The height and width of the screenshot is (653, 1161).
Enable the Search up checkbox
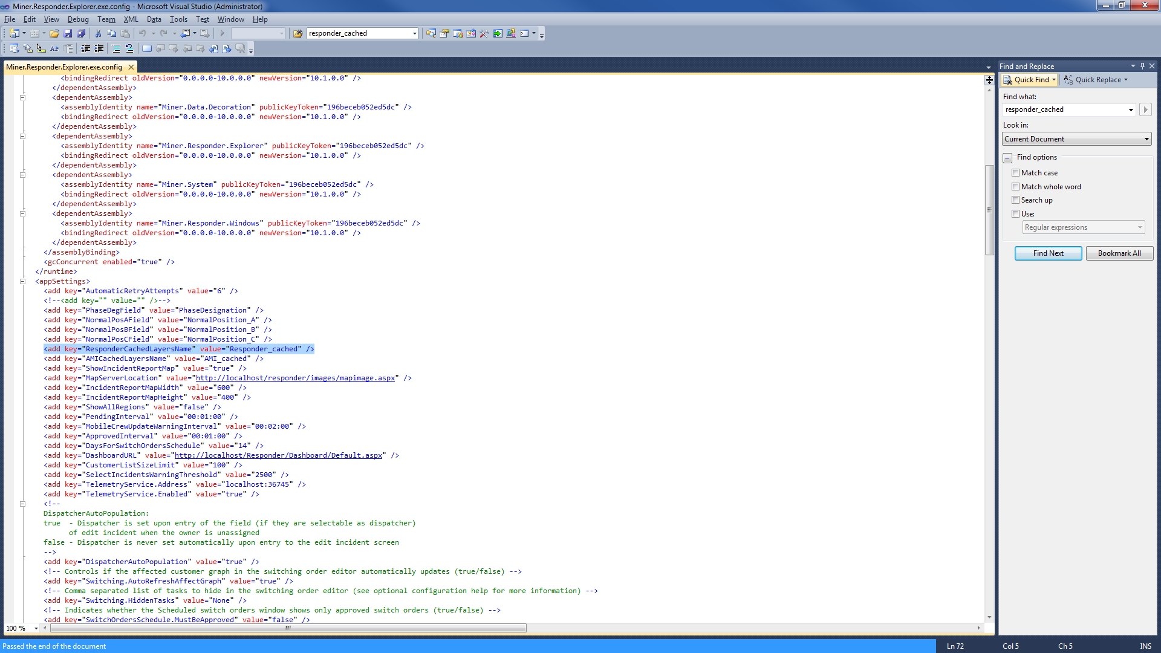click(1017, 200)
